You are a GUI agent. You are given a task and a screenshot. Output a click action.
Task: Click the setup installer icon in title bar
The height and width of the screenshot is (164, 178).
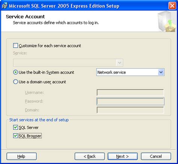point(5,6)
